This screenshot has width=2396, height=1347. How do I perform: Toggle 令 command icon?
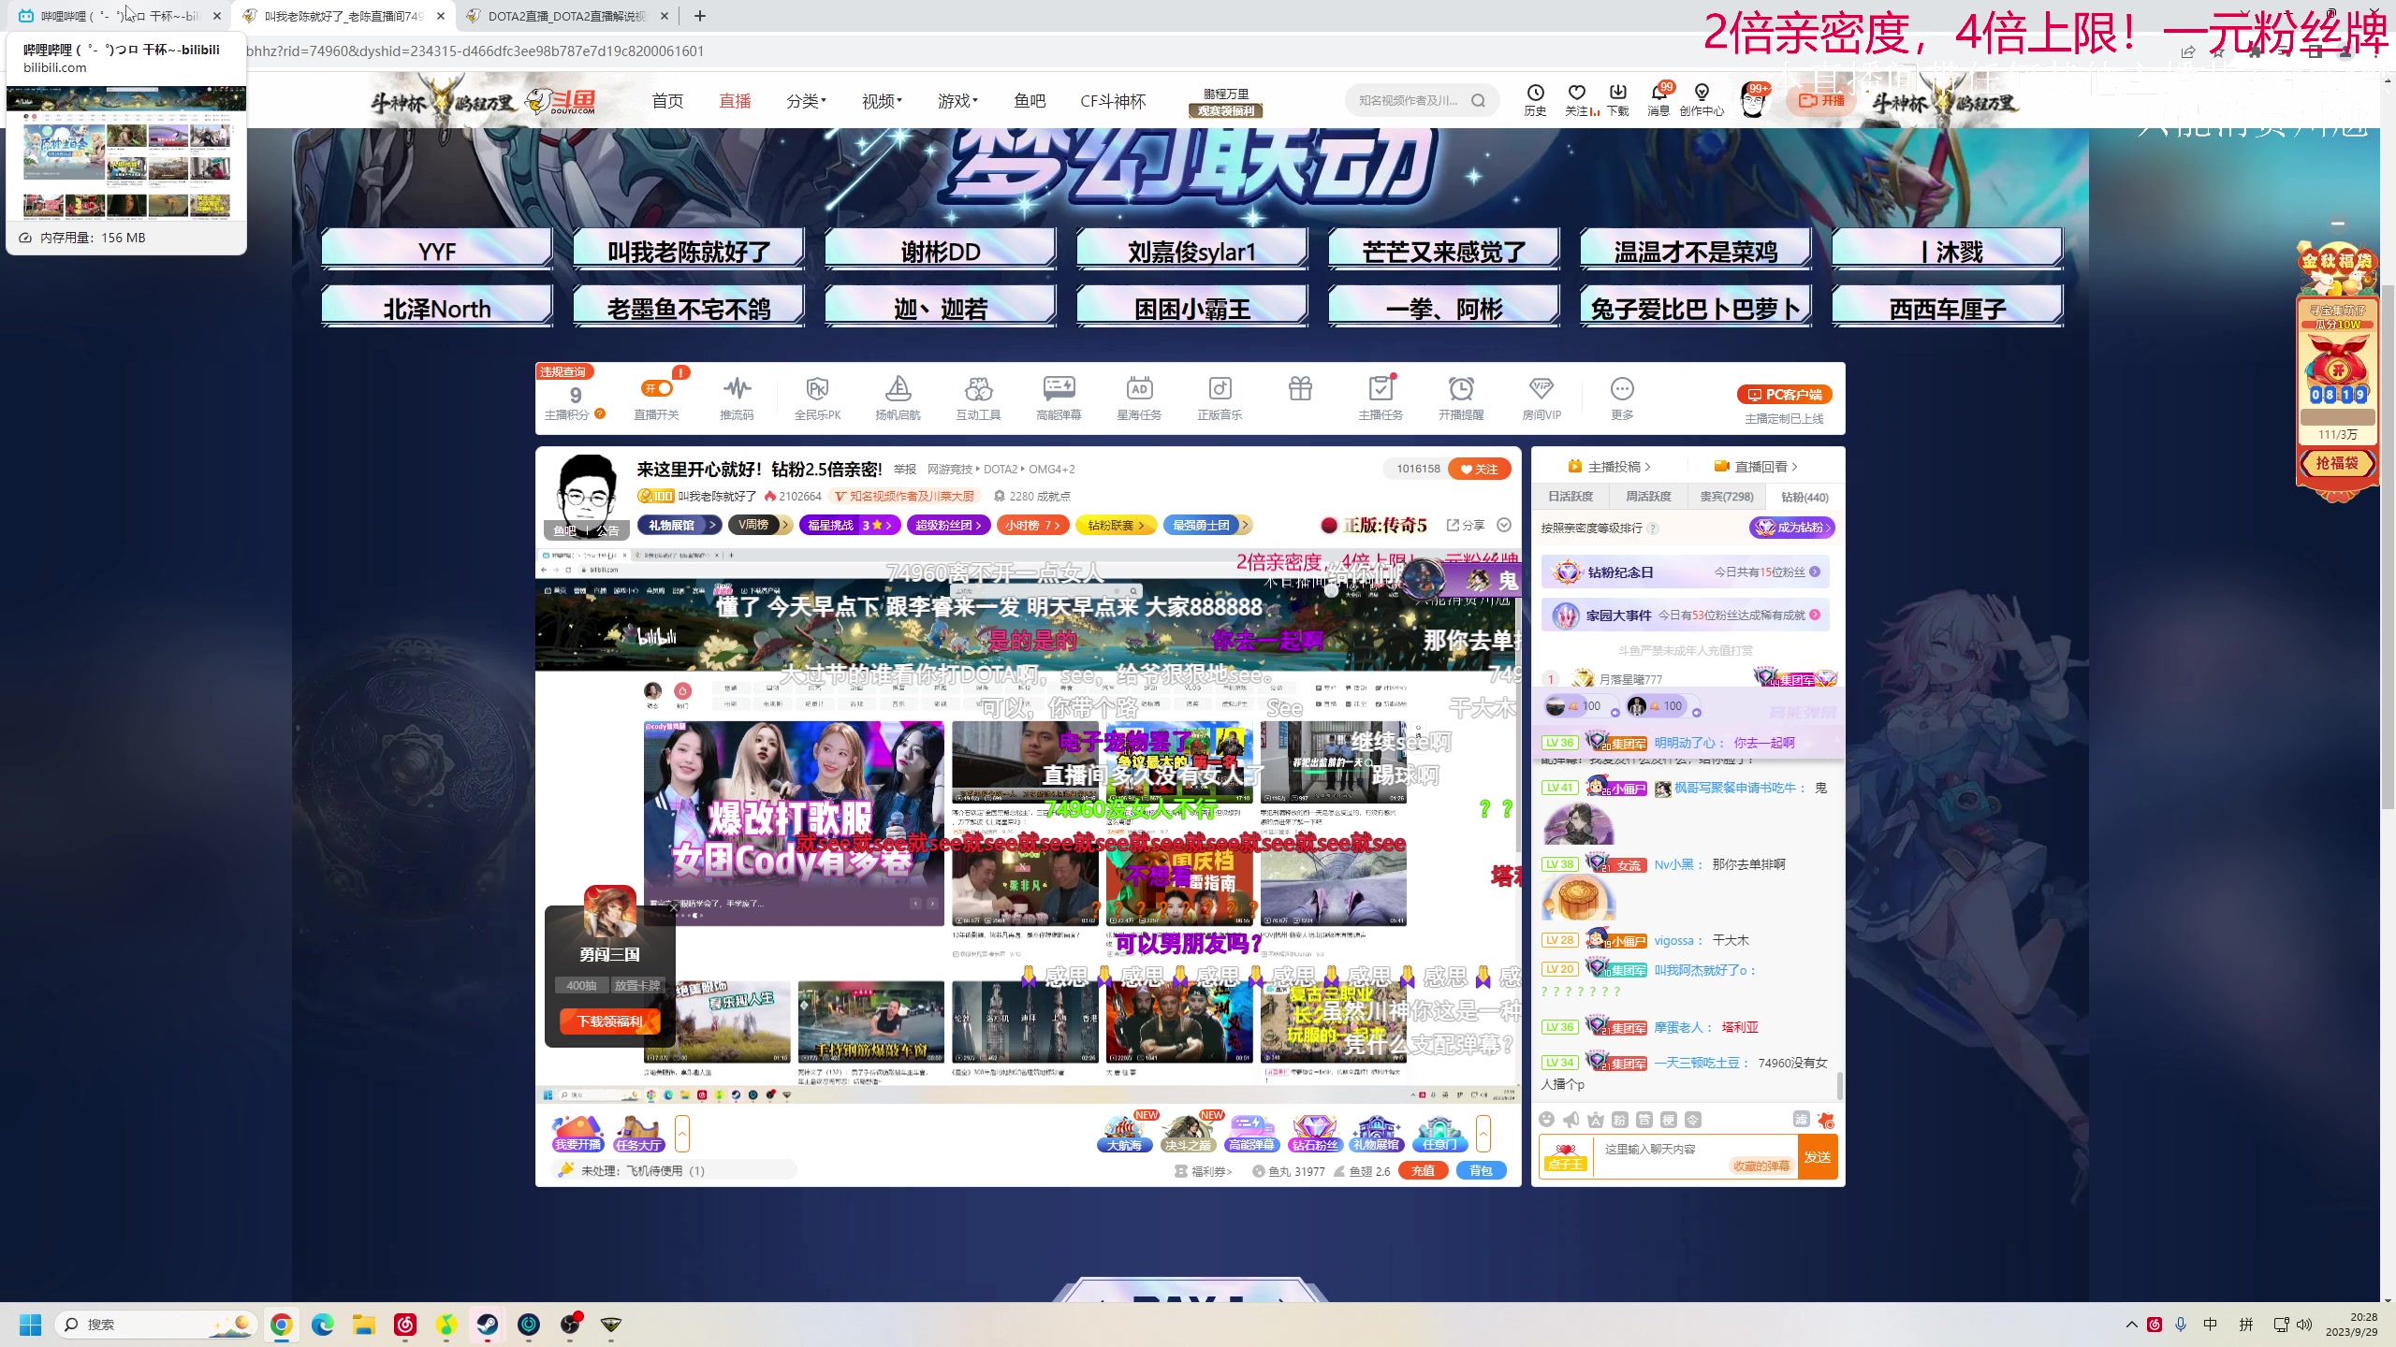click(1693, 1120)
